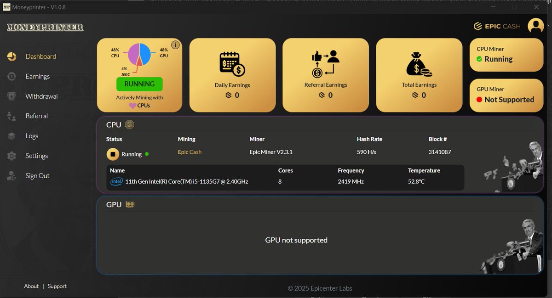Click the 590 H/s hash rate value

(x=367, y=152)
